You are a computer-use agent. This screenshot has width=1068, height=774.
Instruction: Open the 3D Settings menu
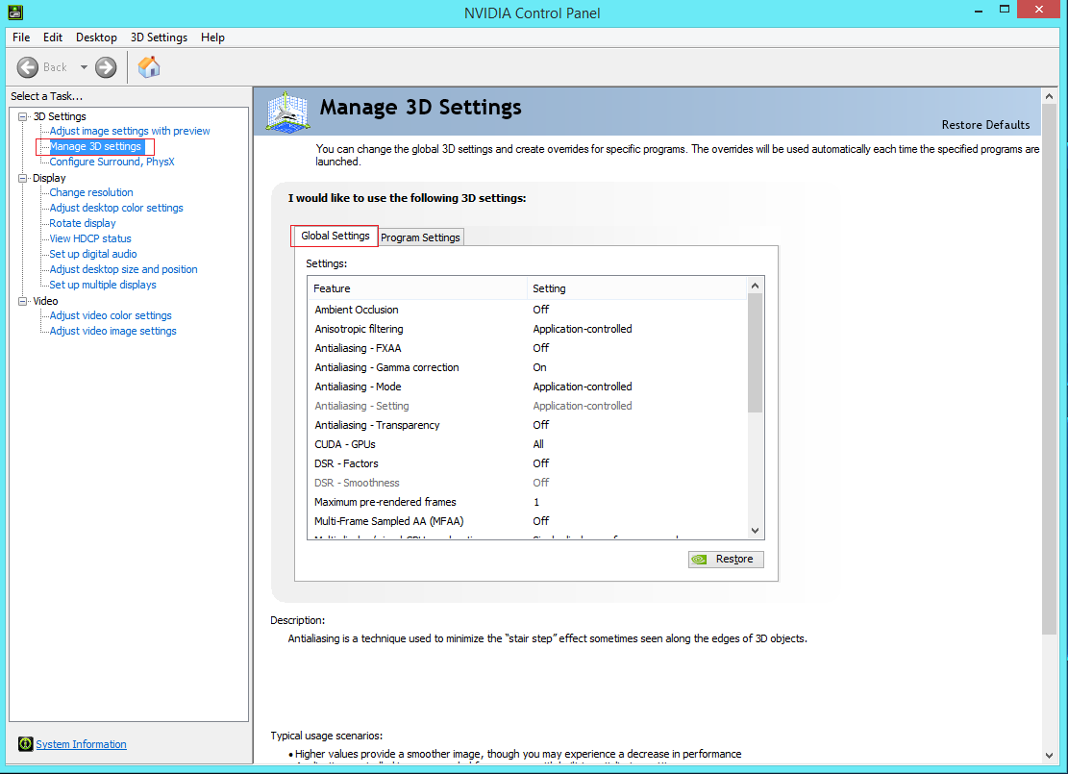(x=159, y=37)
